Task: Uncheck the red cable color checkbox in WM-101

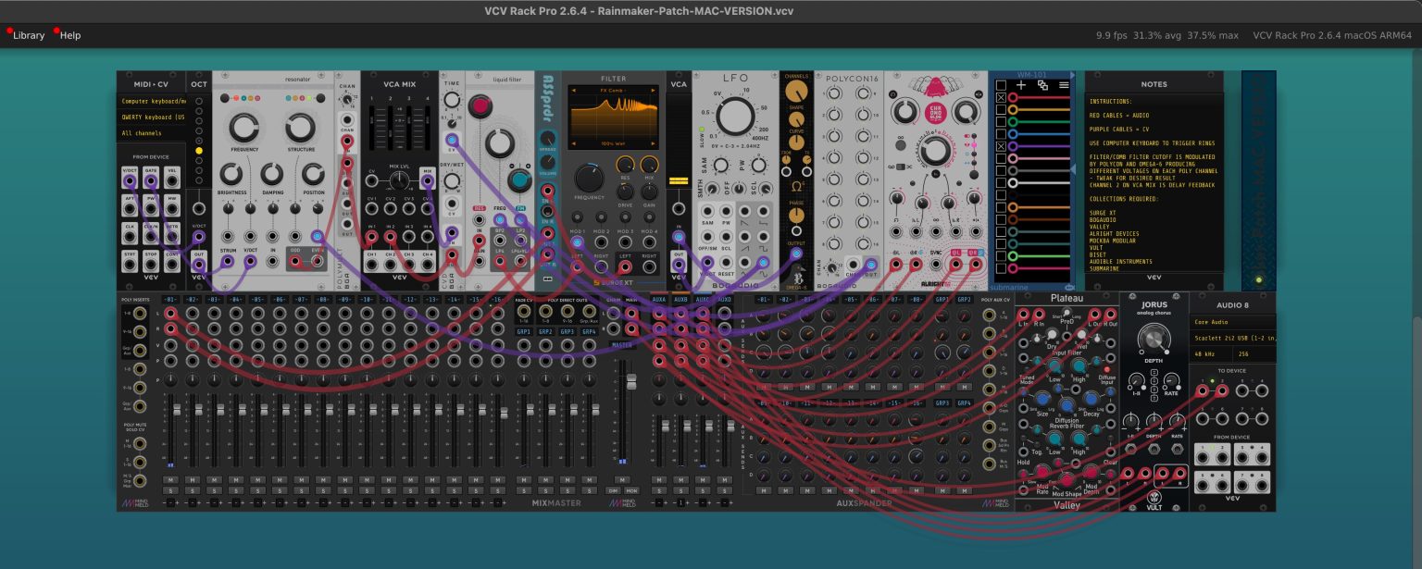Action: 1001,98
